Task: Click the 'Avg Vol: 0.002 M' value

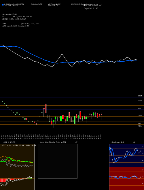Action: pyautogui.click(x=92, y=5)
